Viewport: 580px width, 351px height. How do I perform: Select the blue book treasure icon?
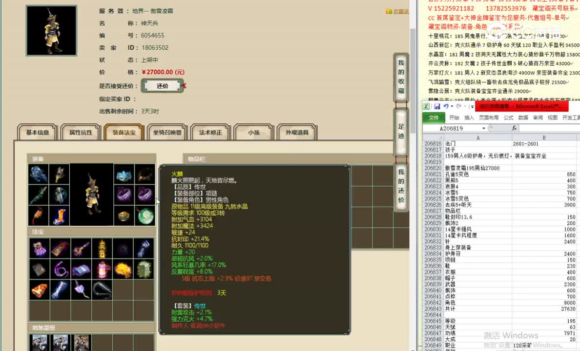coord(82,269)
